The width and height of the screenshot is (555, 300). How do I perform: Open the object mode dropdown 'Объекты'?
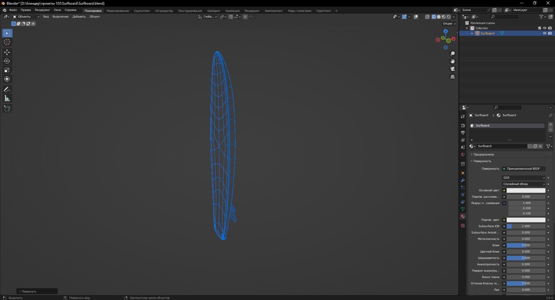[26, 17]
